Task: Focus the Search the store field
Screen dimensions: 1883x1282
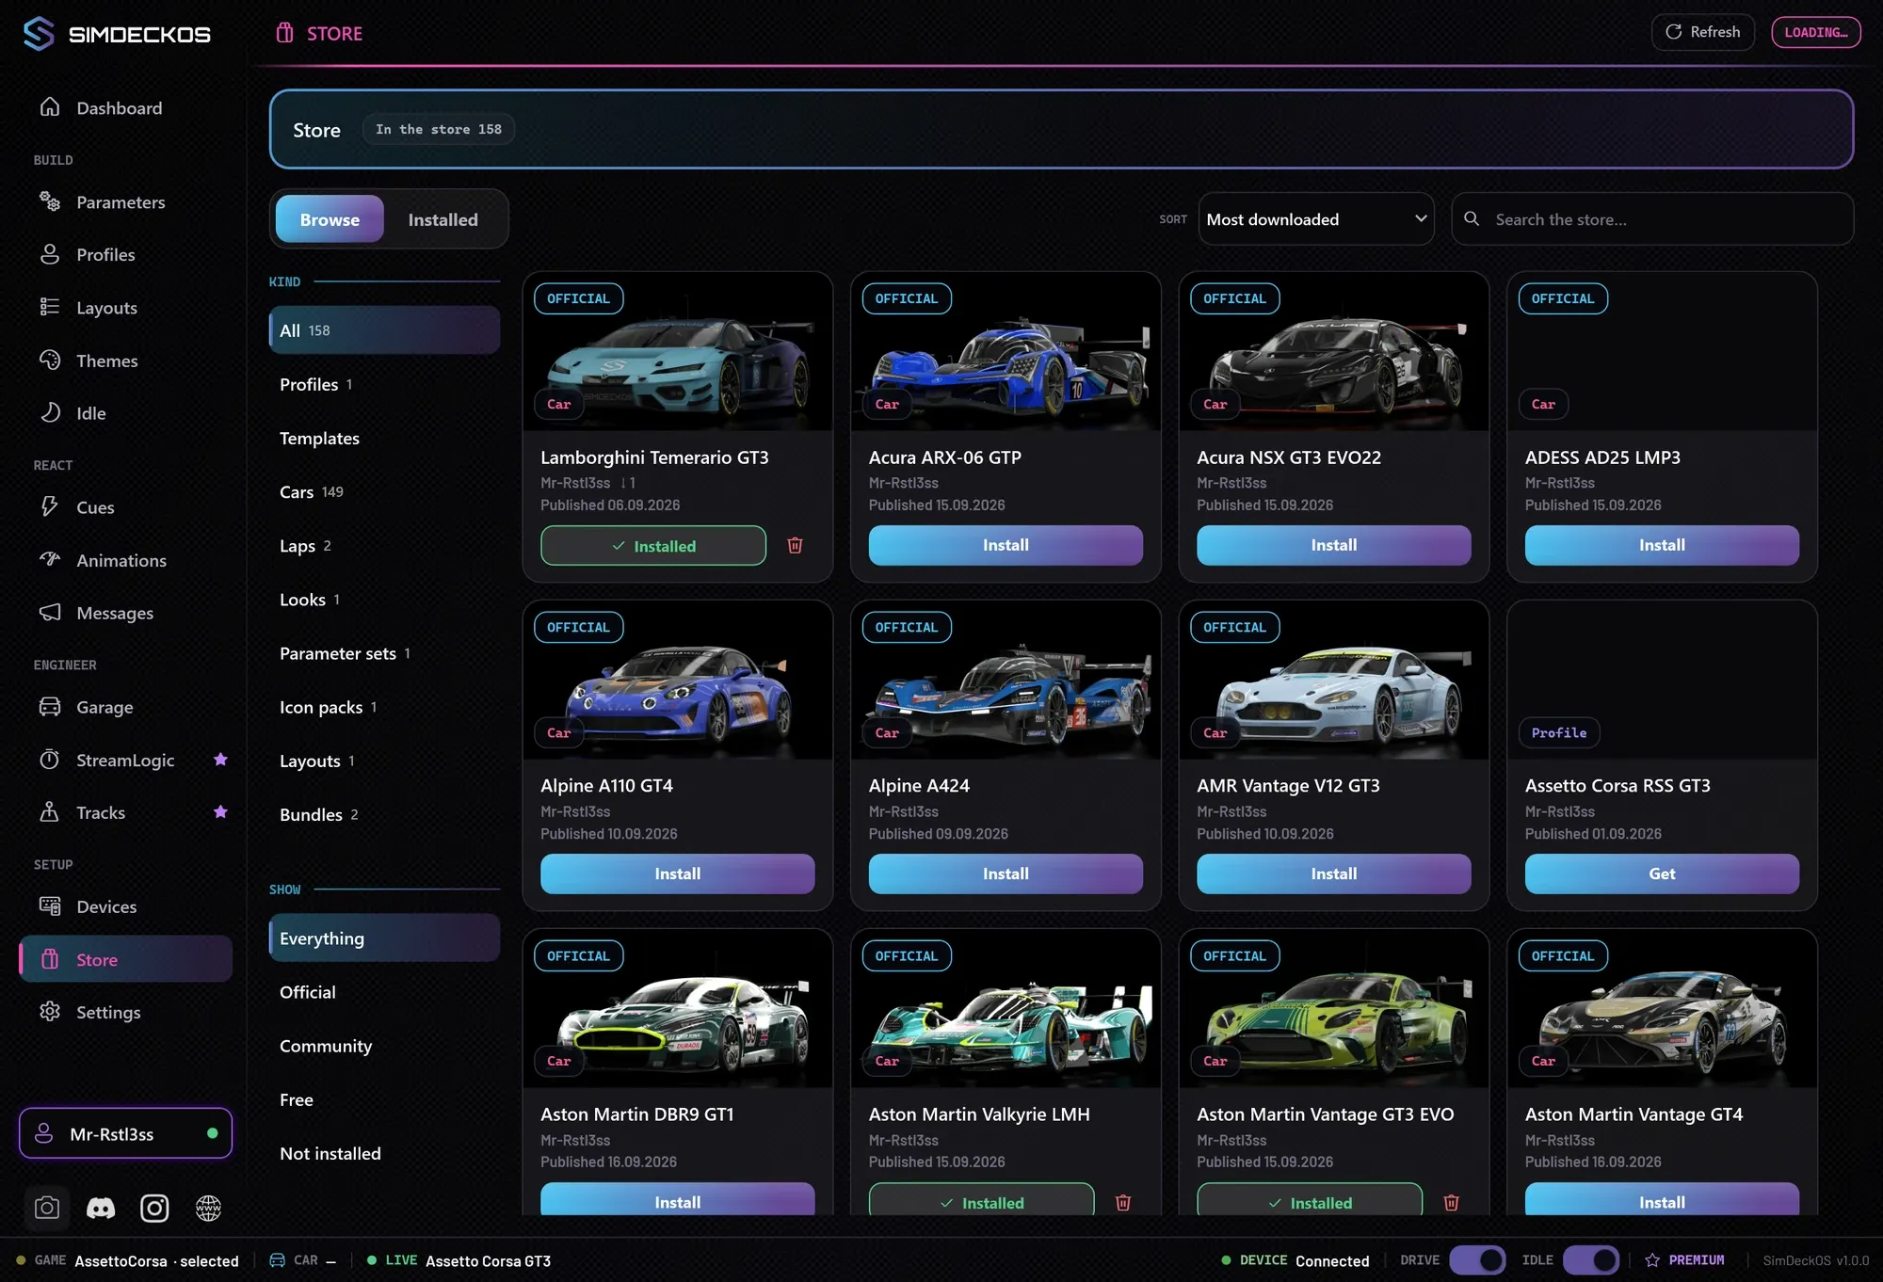Action: point(1652,218)
